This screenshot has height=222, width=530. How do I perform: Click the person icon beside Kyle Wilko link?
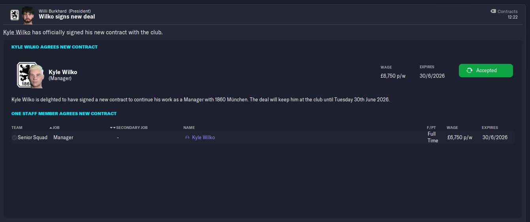[x=187, y=138]
